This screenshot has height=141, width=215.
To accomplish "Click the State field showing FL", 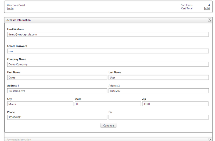I will [107, 104].
